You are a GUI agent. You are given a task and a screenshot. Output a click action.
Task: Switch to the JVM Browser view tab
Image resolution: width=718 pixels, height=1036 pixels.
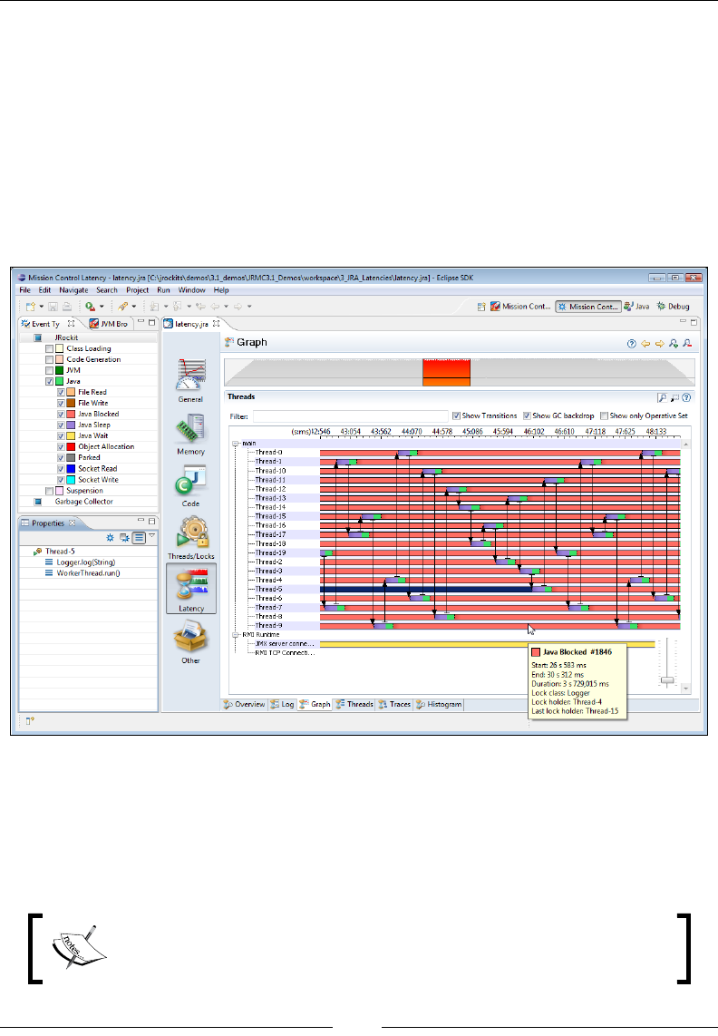point(109,325)
